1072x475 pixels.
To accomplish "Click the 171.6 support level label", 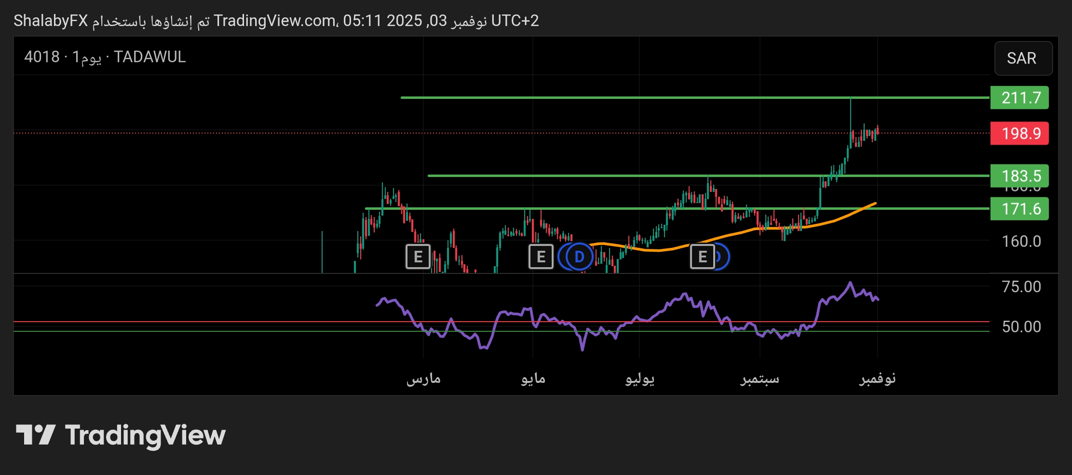I will click(x=1020, y=209).
